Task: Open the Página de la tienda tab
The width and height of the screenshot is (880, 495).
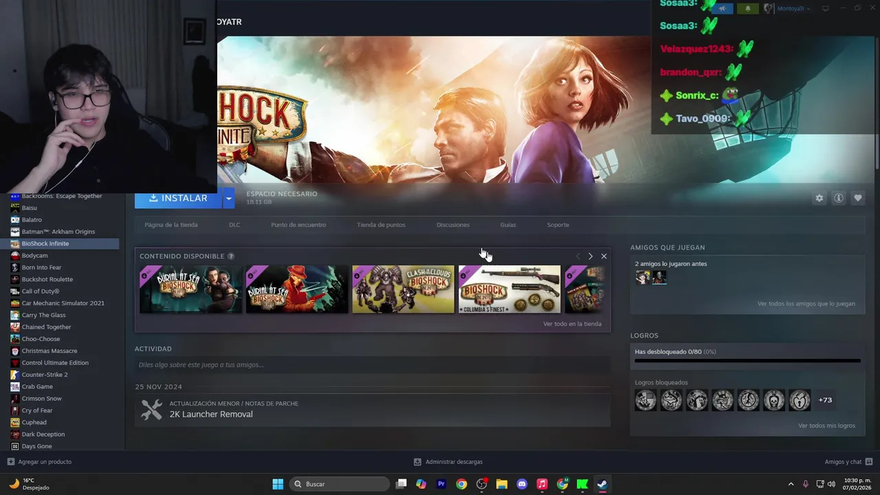Action: tap(171, 225)
